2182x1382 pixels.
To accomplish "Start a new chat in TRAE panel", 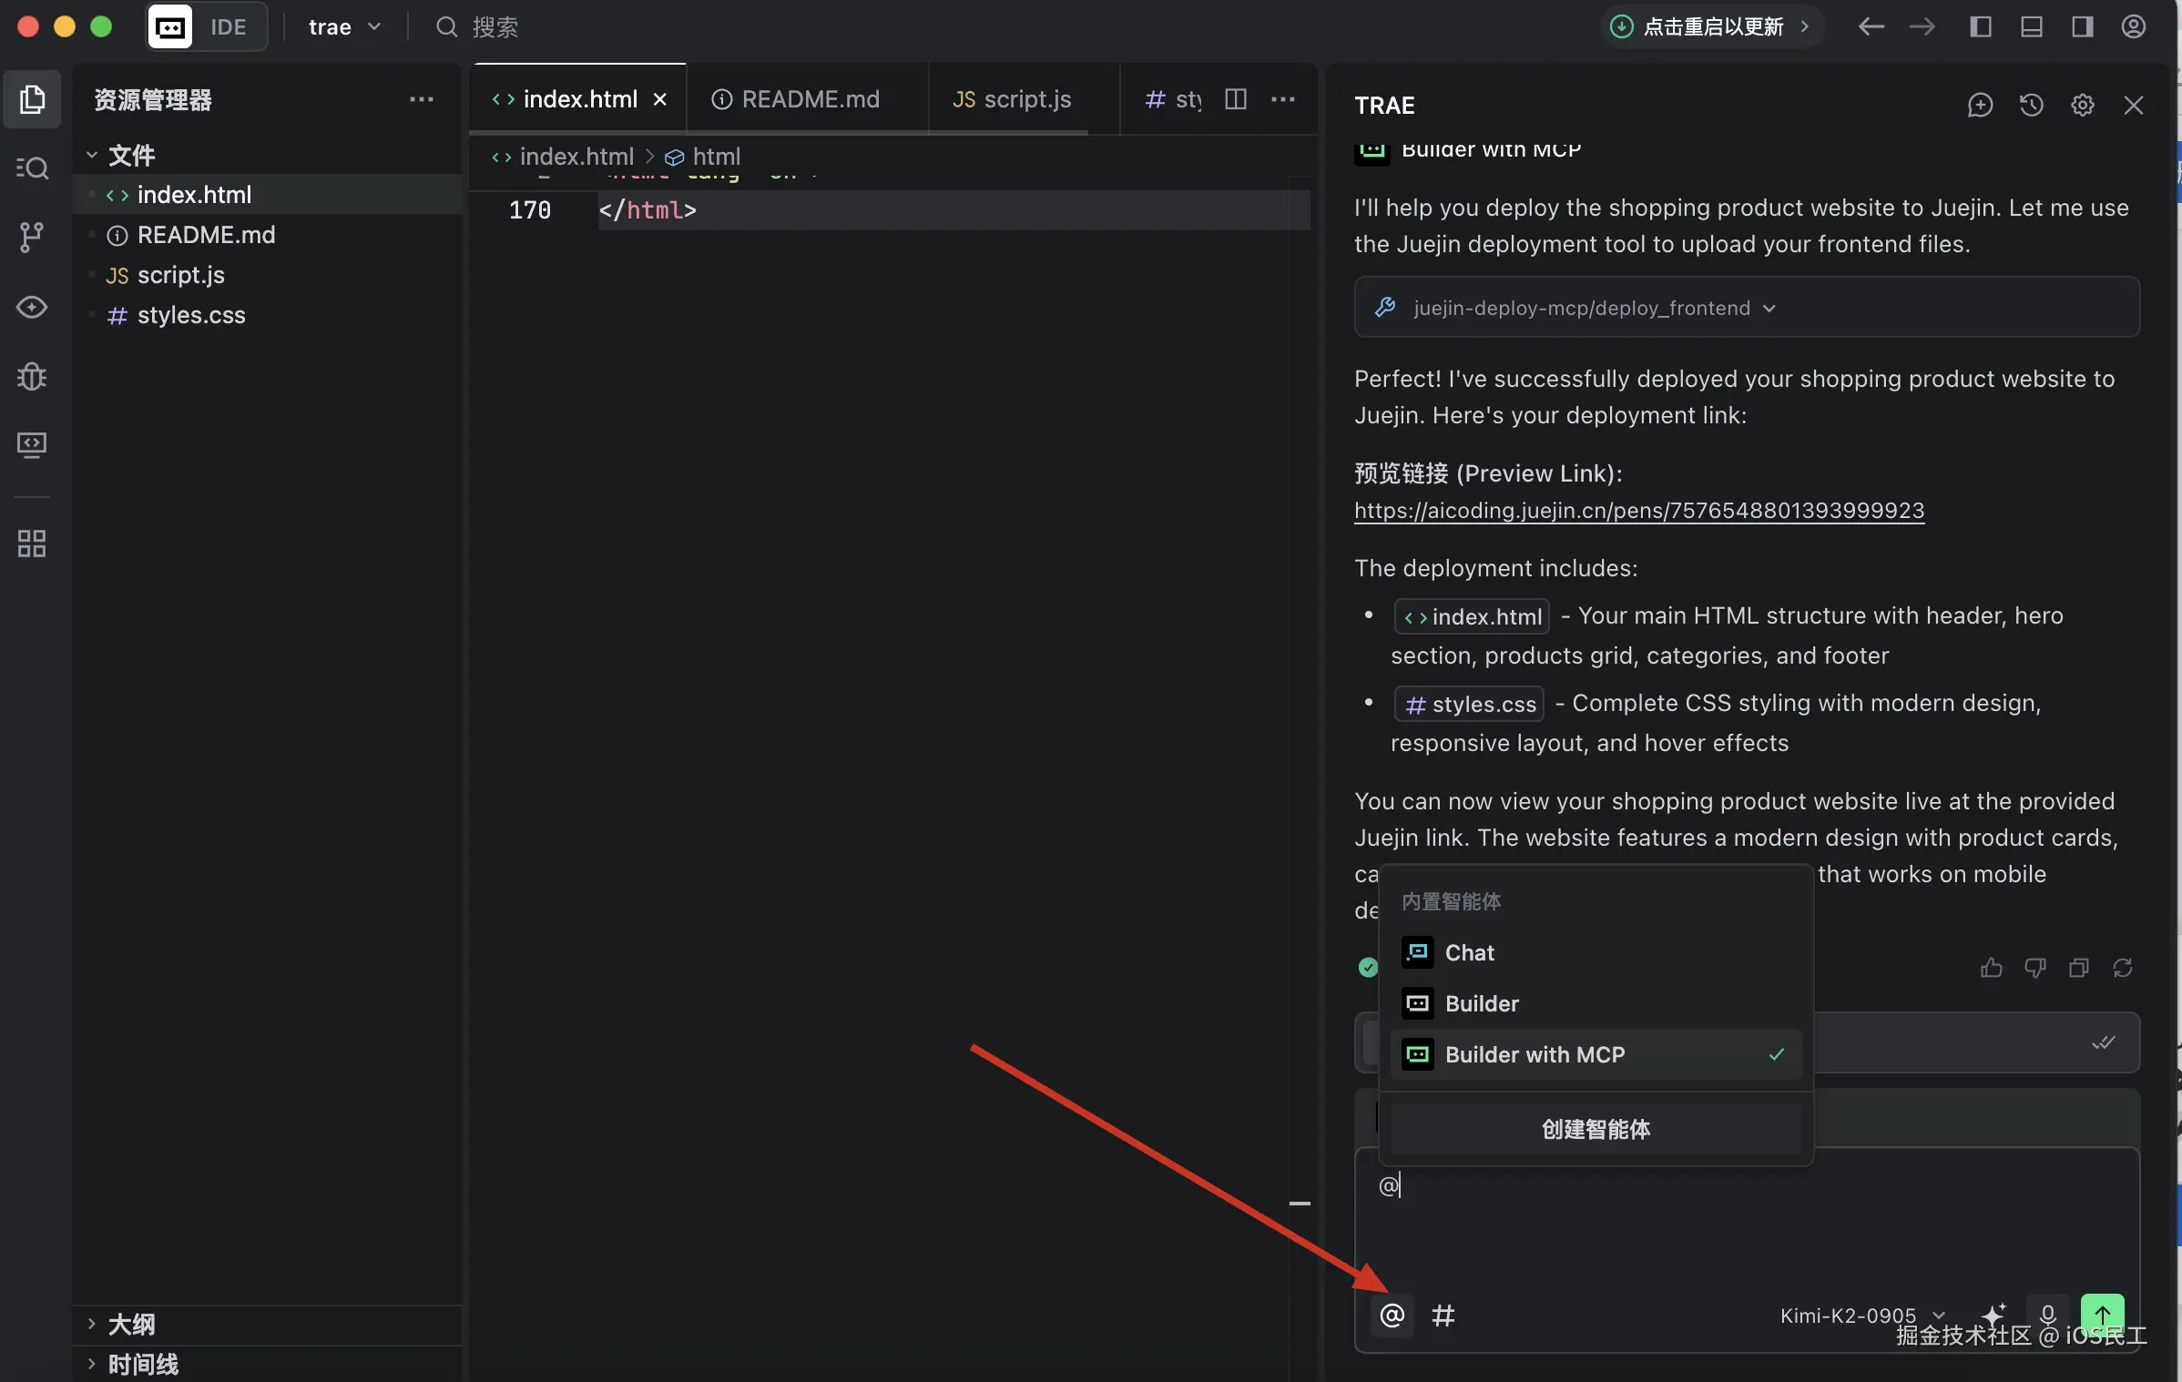I will click(1980, 106).
